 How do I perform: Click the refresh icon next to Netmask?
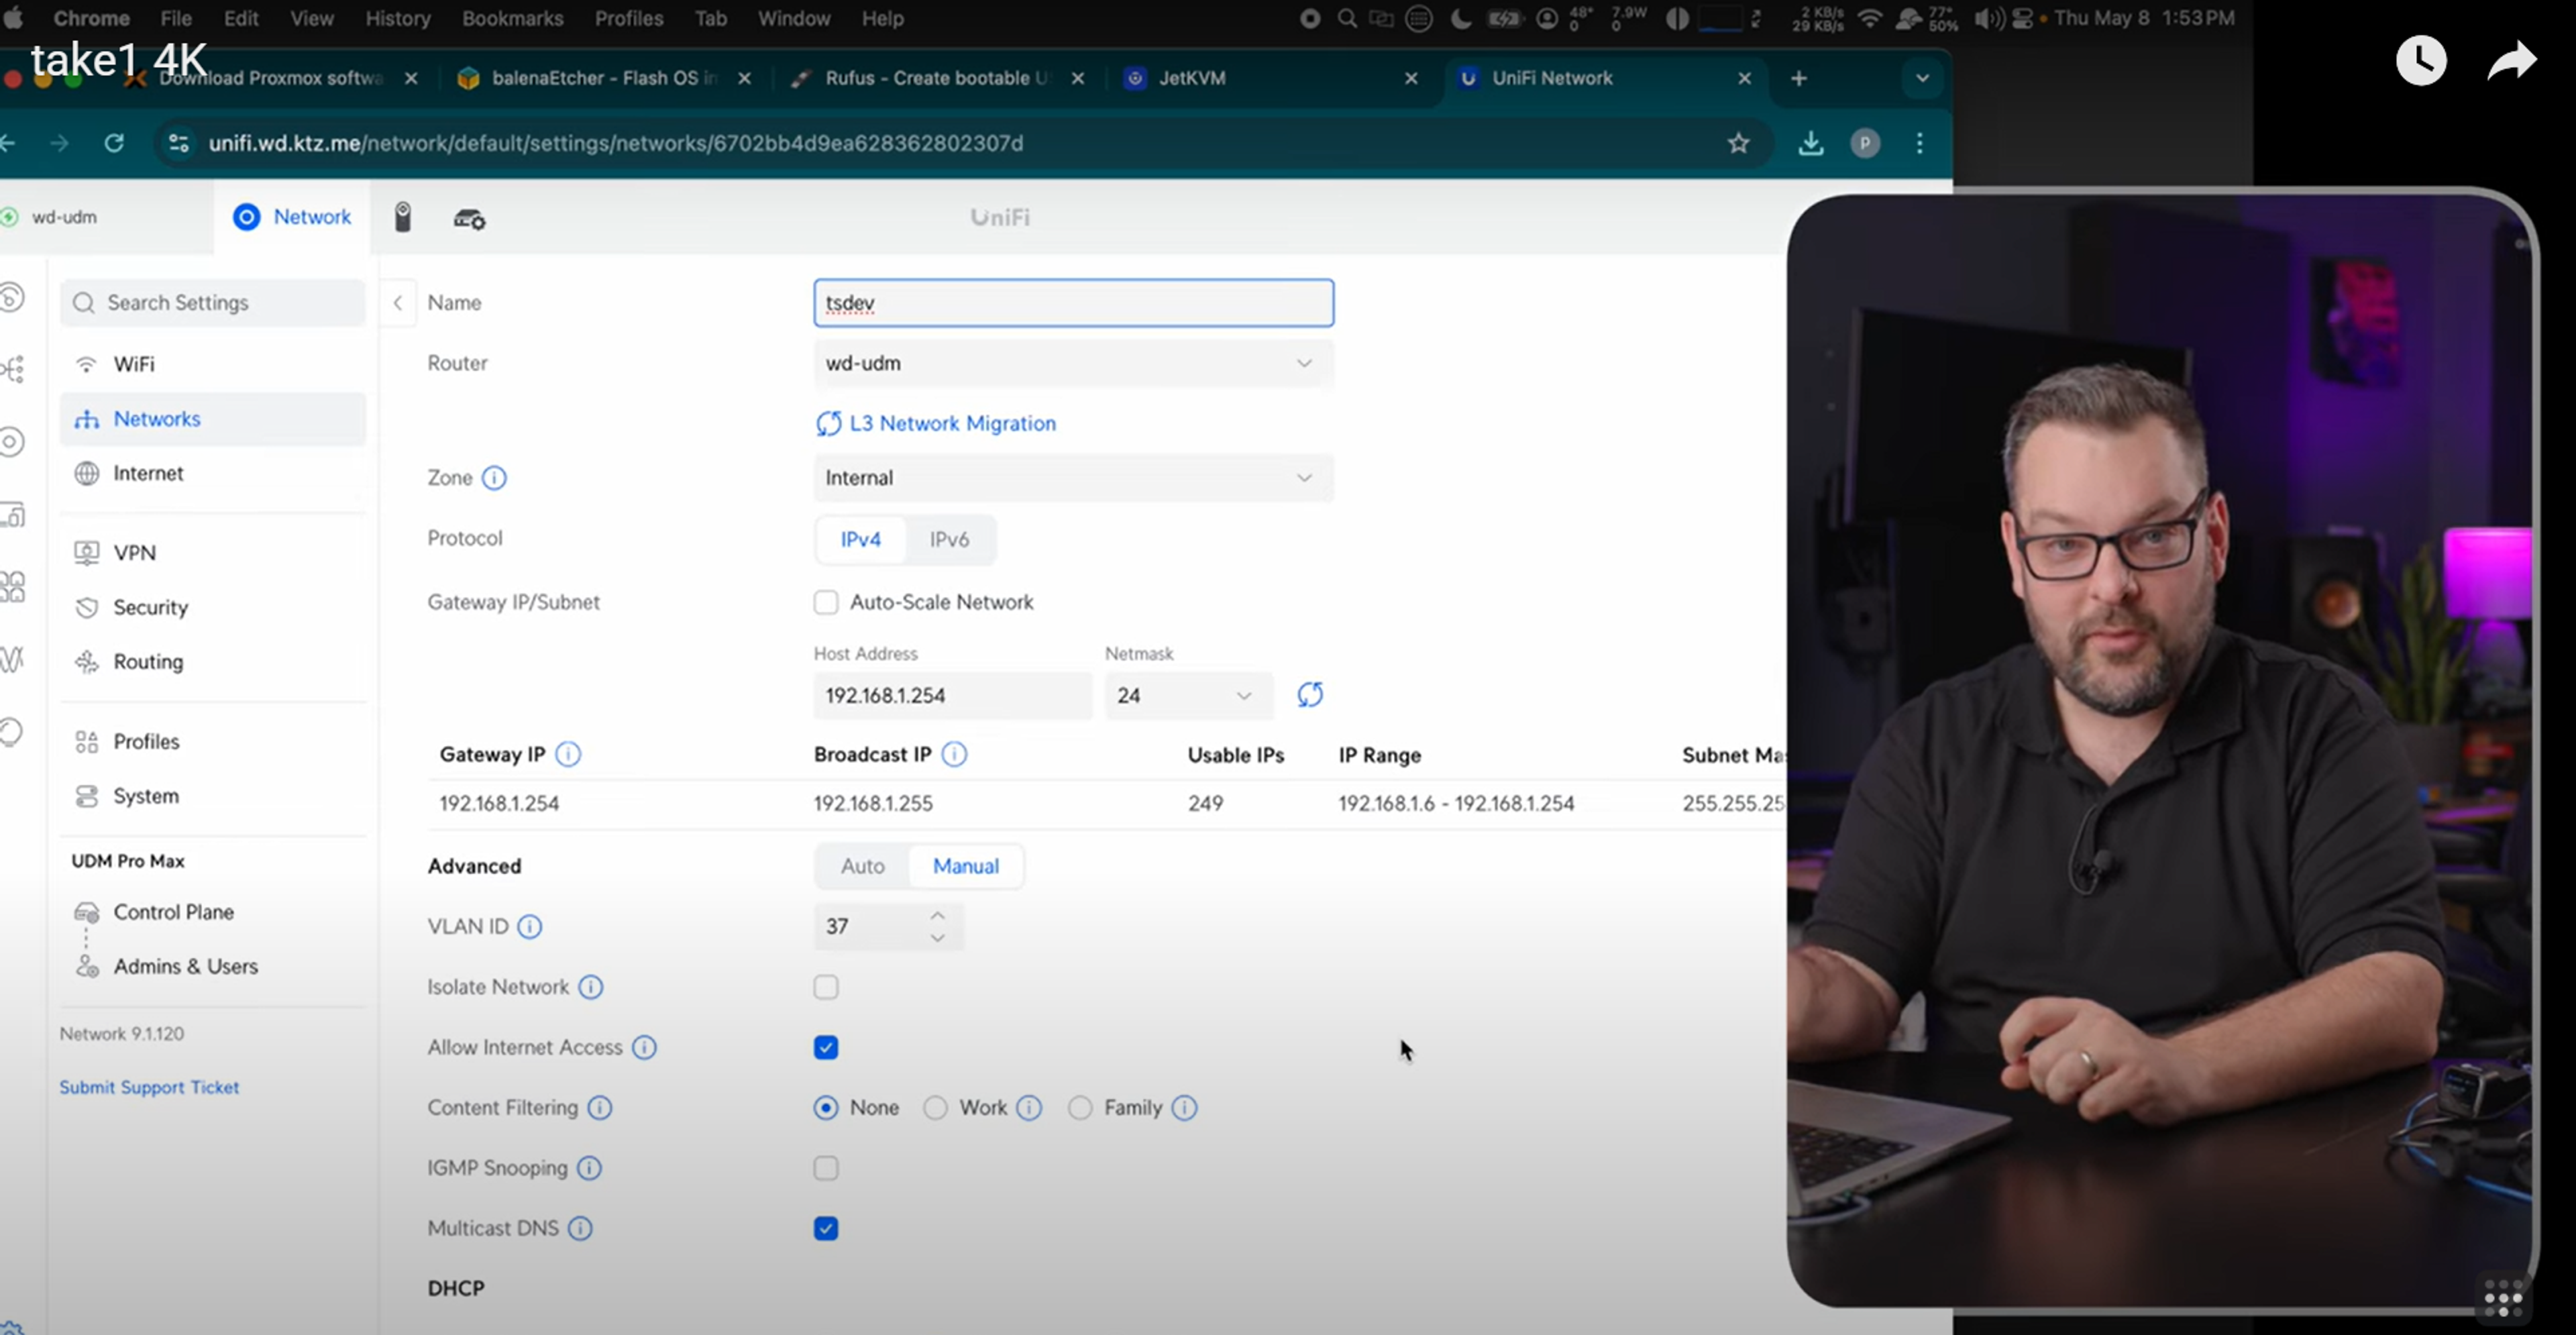[x=1309, y=695]
